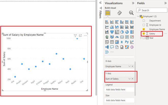Select the Line chart visual
The image size is (168, 105).
[107, 27]
